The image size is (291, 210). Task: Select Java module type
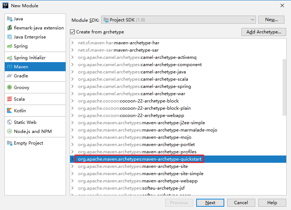(x=35, y=19)
